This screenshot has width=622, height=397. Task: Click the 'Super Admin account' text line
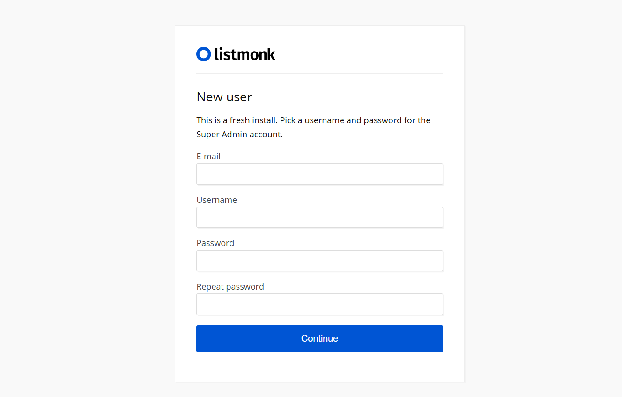click(239, 135)
